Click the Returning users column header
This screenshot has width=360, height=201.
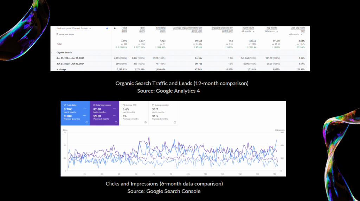[161, 29]
